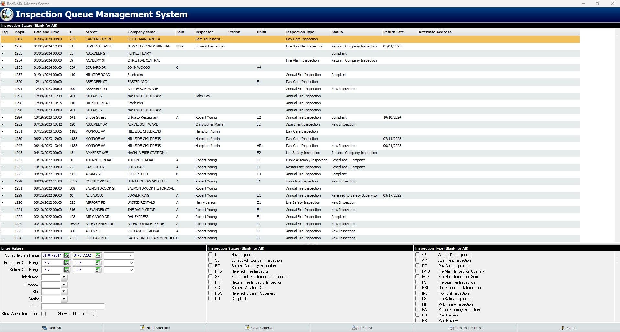Click the Schedule Date Range end field 01/01/2024
The height and width of the screenshot is (332, 620).
coord(84,255)
